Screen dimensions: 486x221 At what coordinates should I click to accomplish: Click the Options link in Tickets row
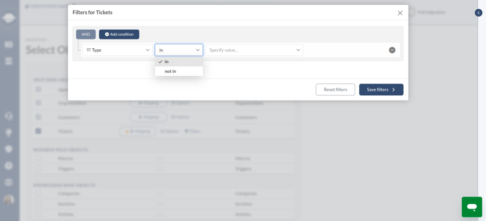coord(170,131)
